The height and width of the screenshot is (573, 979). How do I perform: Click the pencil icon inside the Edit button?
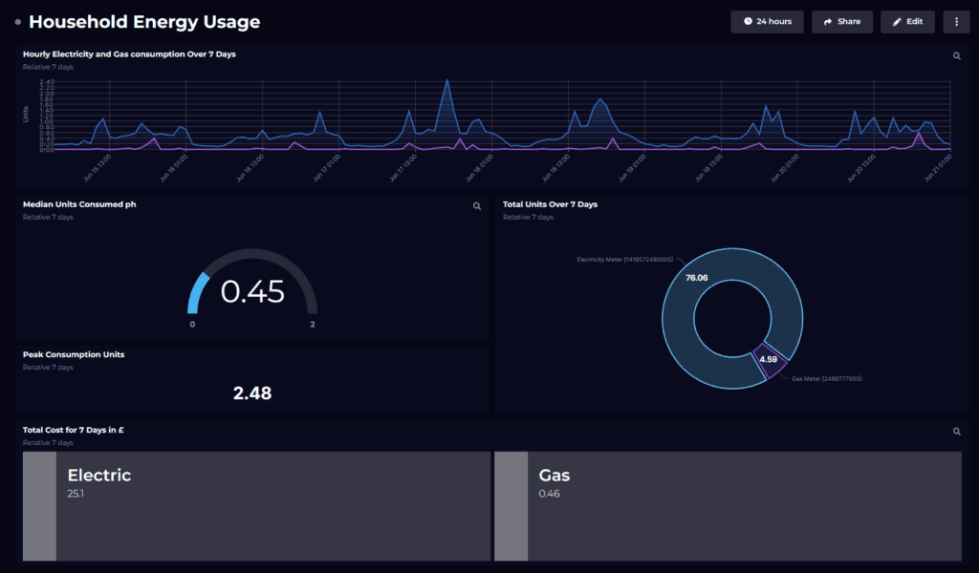click(896, 21)
